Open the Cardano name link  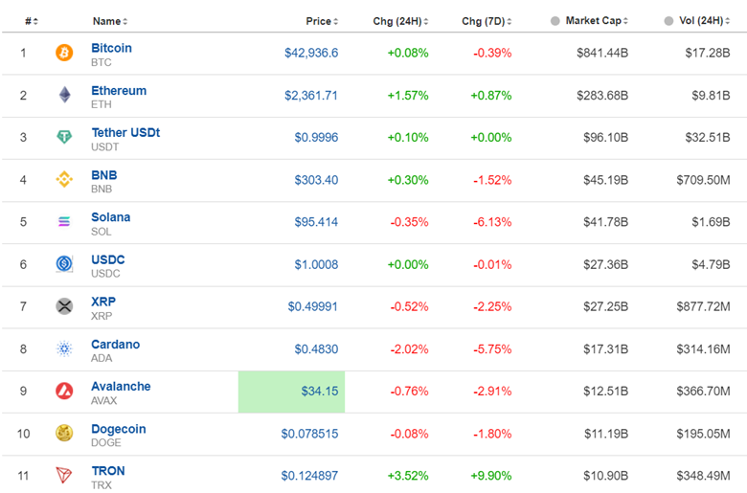point(115,345)
